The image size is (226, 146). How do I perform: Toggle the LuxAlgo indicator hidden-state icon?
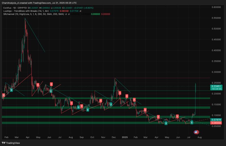(81, 11)
